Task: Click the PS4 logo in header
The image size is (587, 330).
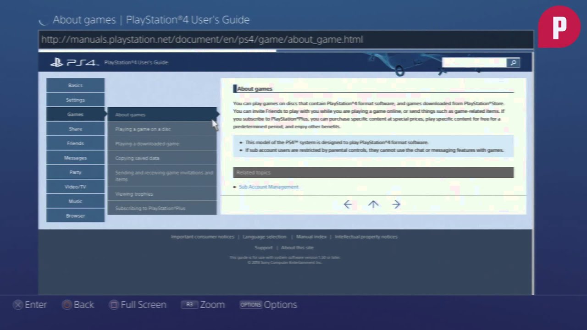Action: pyautogui.click(x=74, y=63)
